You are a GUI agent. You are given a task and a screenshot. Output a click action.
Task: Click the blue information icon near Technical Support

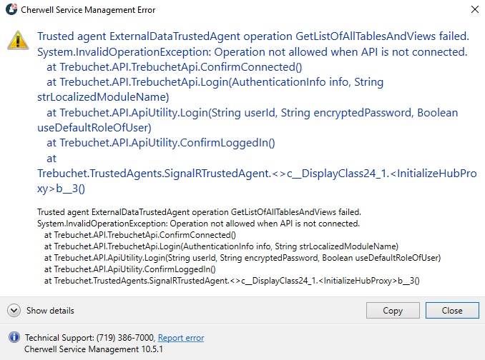[x=14, y=337]
